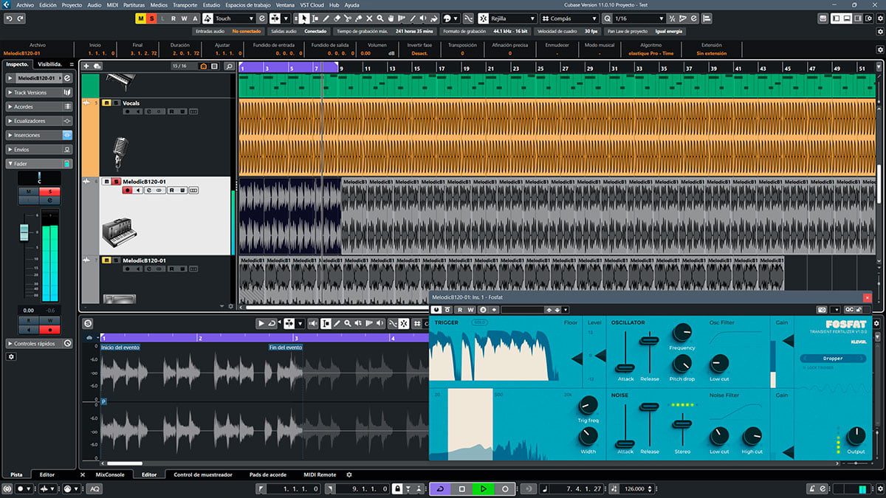This screenshot has height=498, width=886.
Task: Unmute the bottom MelodicB120-01 track
Action: coord(106,260)
